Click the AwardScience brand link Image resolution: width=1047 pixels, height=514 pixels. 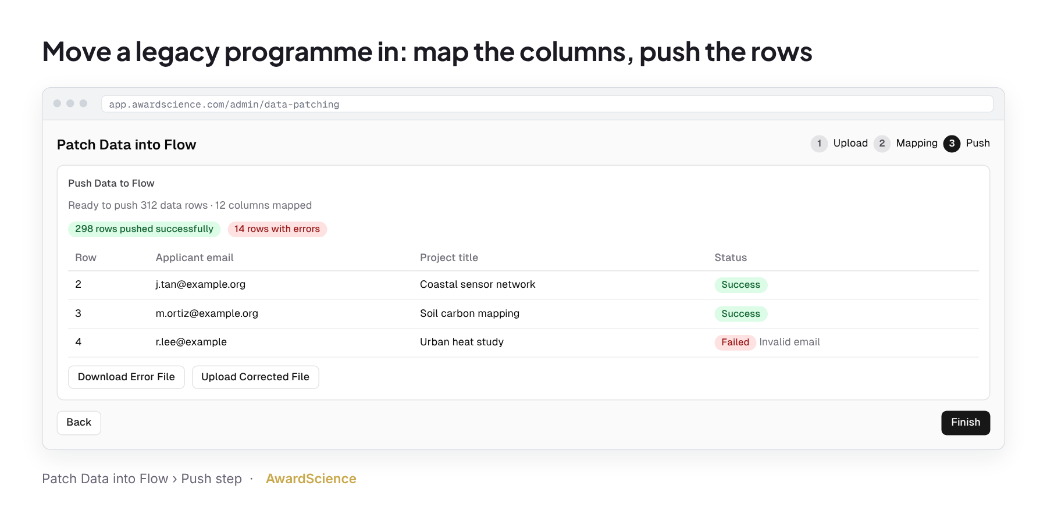tap(311, 479)
